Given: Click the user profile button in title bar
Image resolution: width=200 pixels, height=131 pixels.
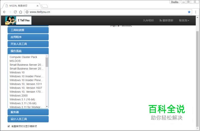Looking at the screenshot, I should pyautogui.click(x=175, y=2).
